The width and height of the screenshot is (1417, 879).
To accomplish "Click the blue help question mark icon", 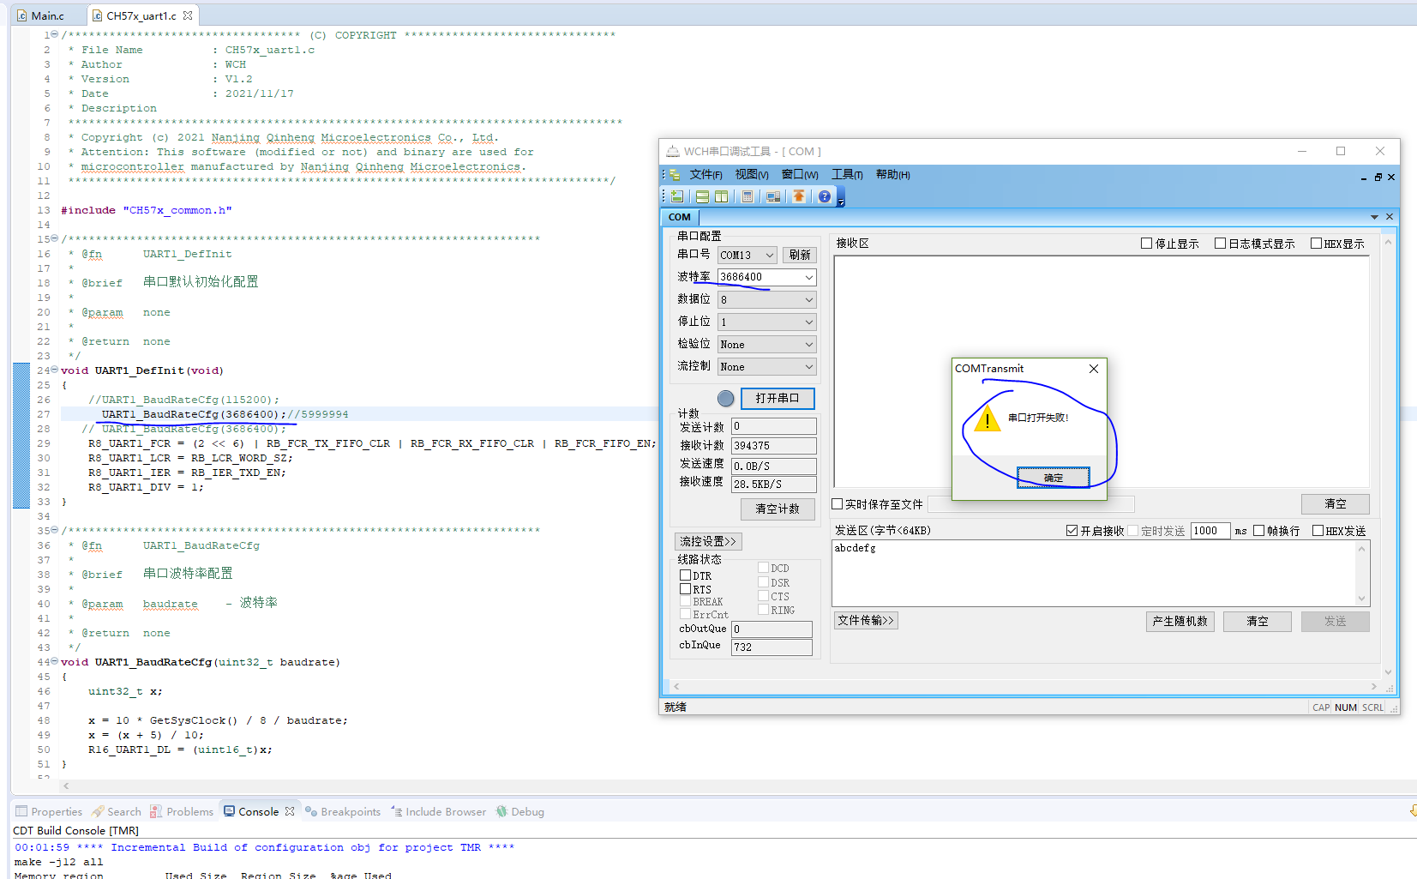I will pos(824,196).
